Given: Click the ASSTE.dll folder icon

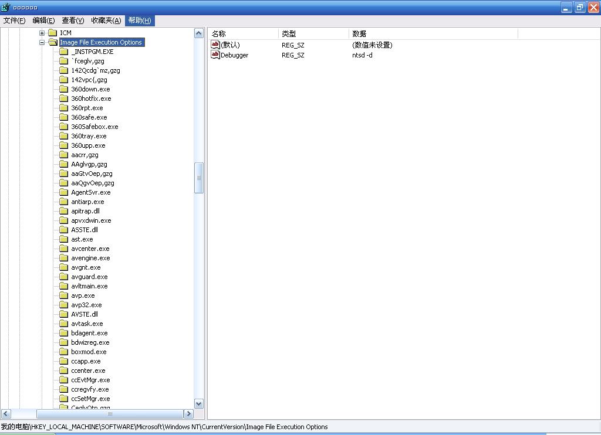Looking at the screenshot, I should [x=63, y=230].
